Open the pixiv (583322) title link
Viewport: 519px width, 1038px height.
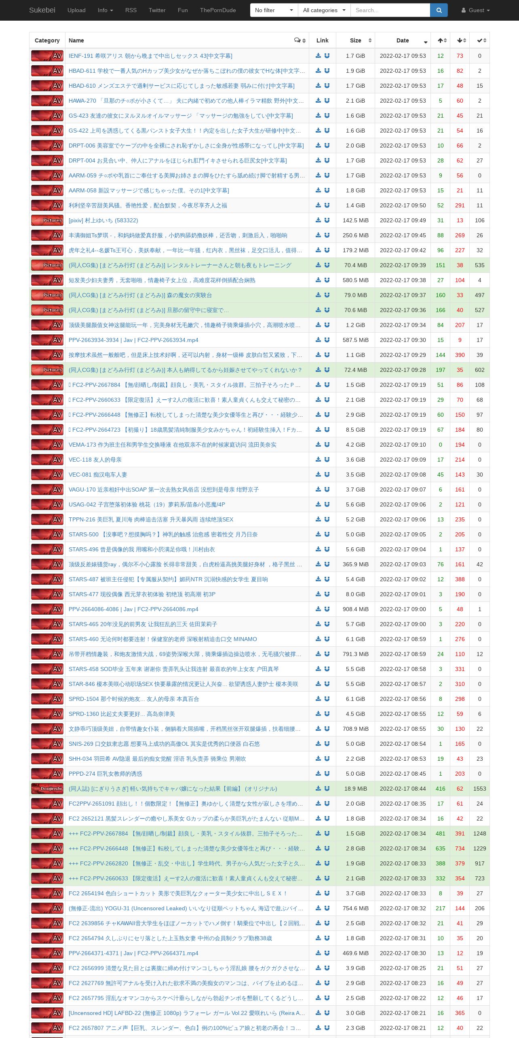103,220
